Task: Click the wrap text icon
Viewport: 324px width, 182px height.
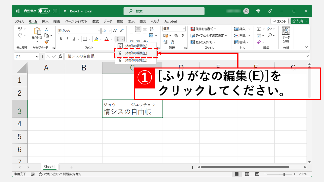Action: 152,29
